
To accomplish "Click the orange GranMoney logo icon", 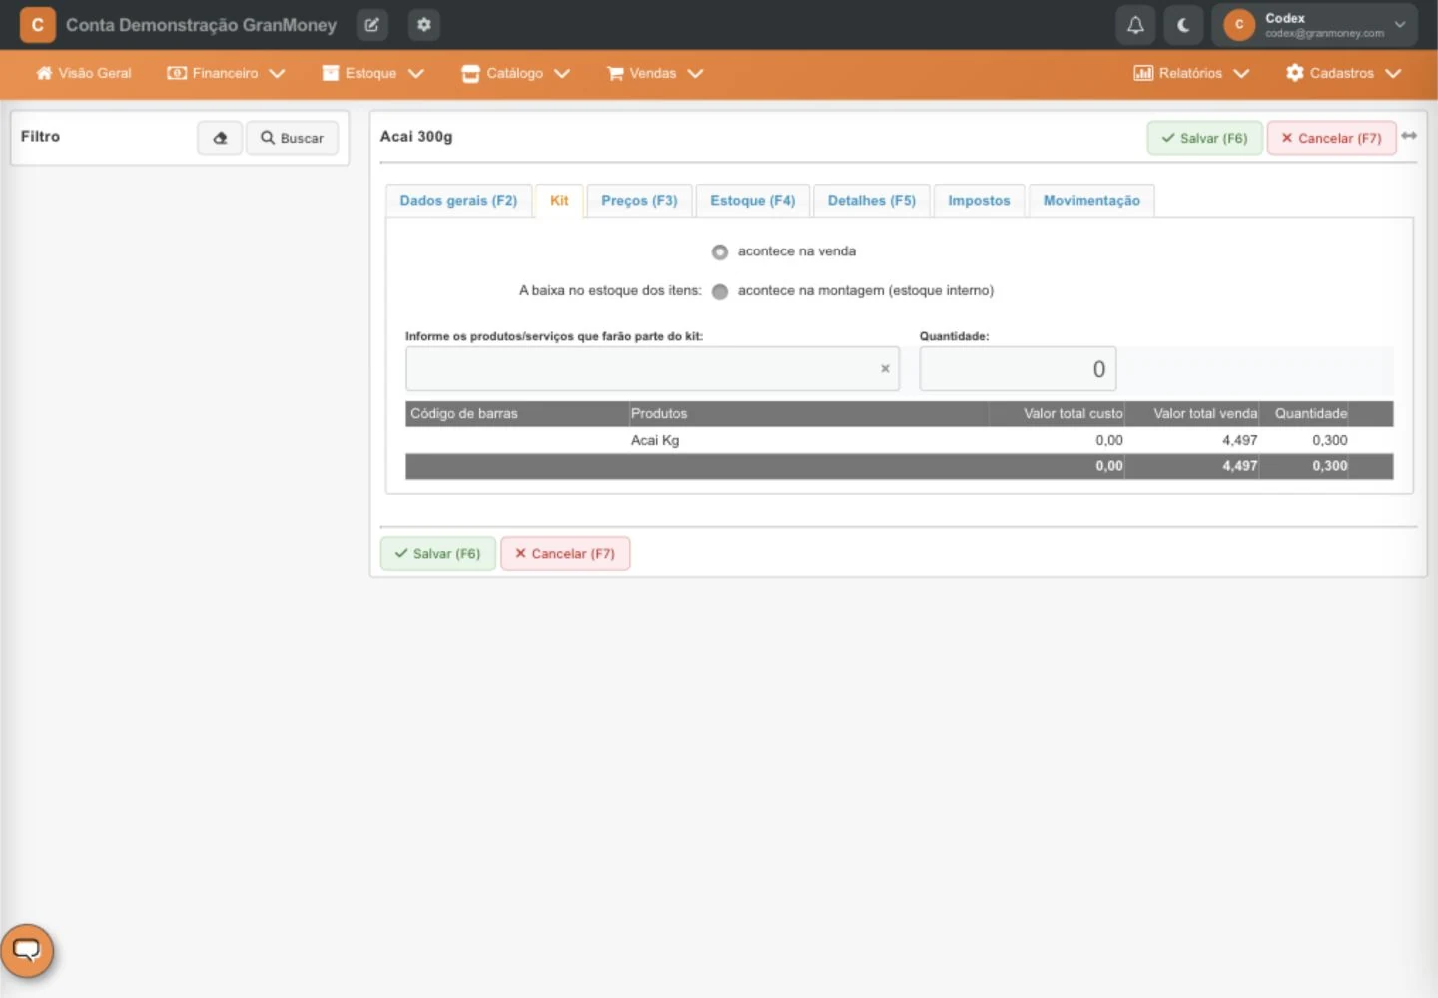I will [38, 25].
